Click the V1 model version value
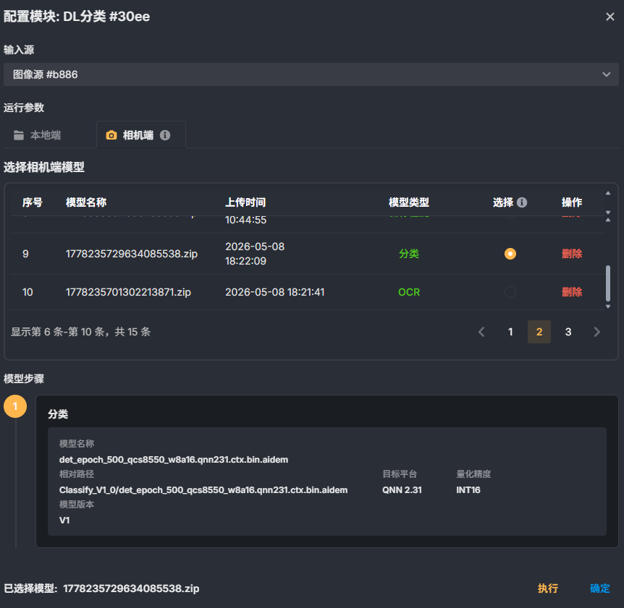Viewport: 624px width, 608px height. pos(64,521)
